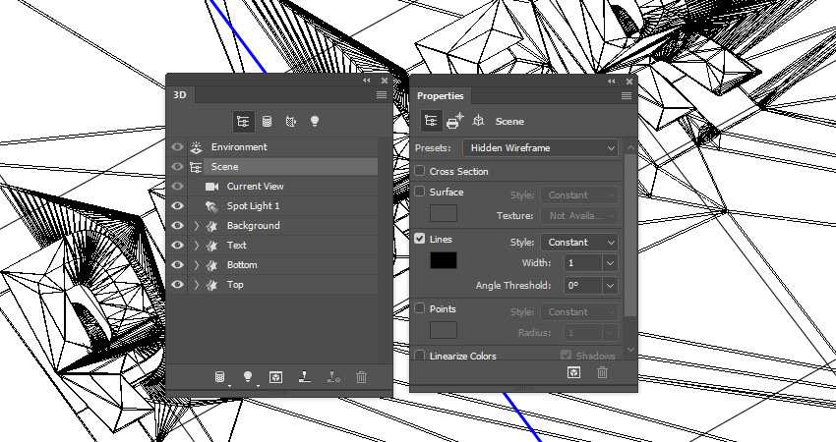Filter by meshes in 3D panel
Viewport: 836px width, 442px height.
(x=268, y=122)
